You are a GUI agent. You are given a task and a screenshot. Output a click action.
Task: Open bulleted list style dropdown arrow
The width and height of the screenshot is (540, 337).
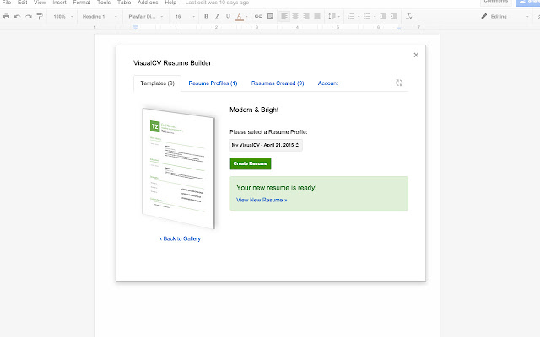(375, 17)
